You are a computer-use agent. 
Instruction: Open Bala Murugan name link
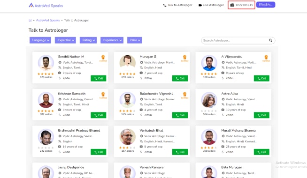(231, 167)
